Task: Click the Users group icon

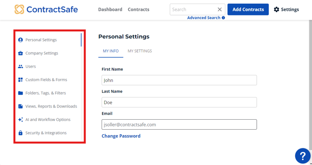Action: (x=20, y=67)
